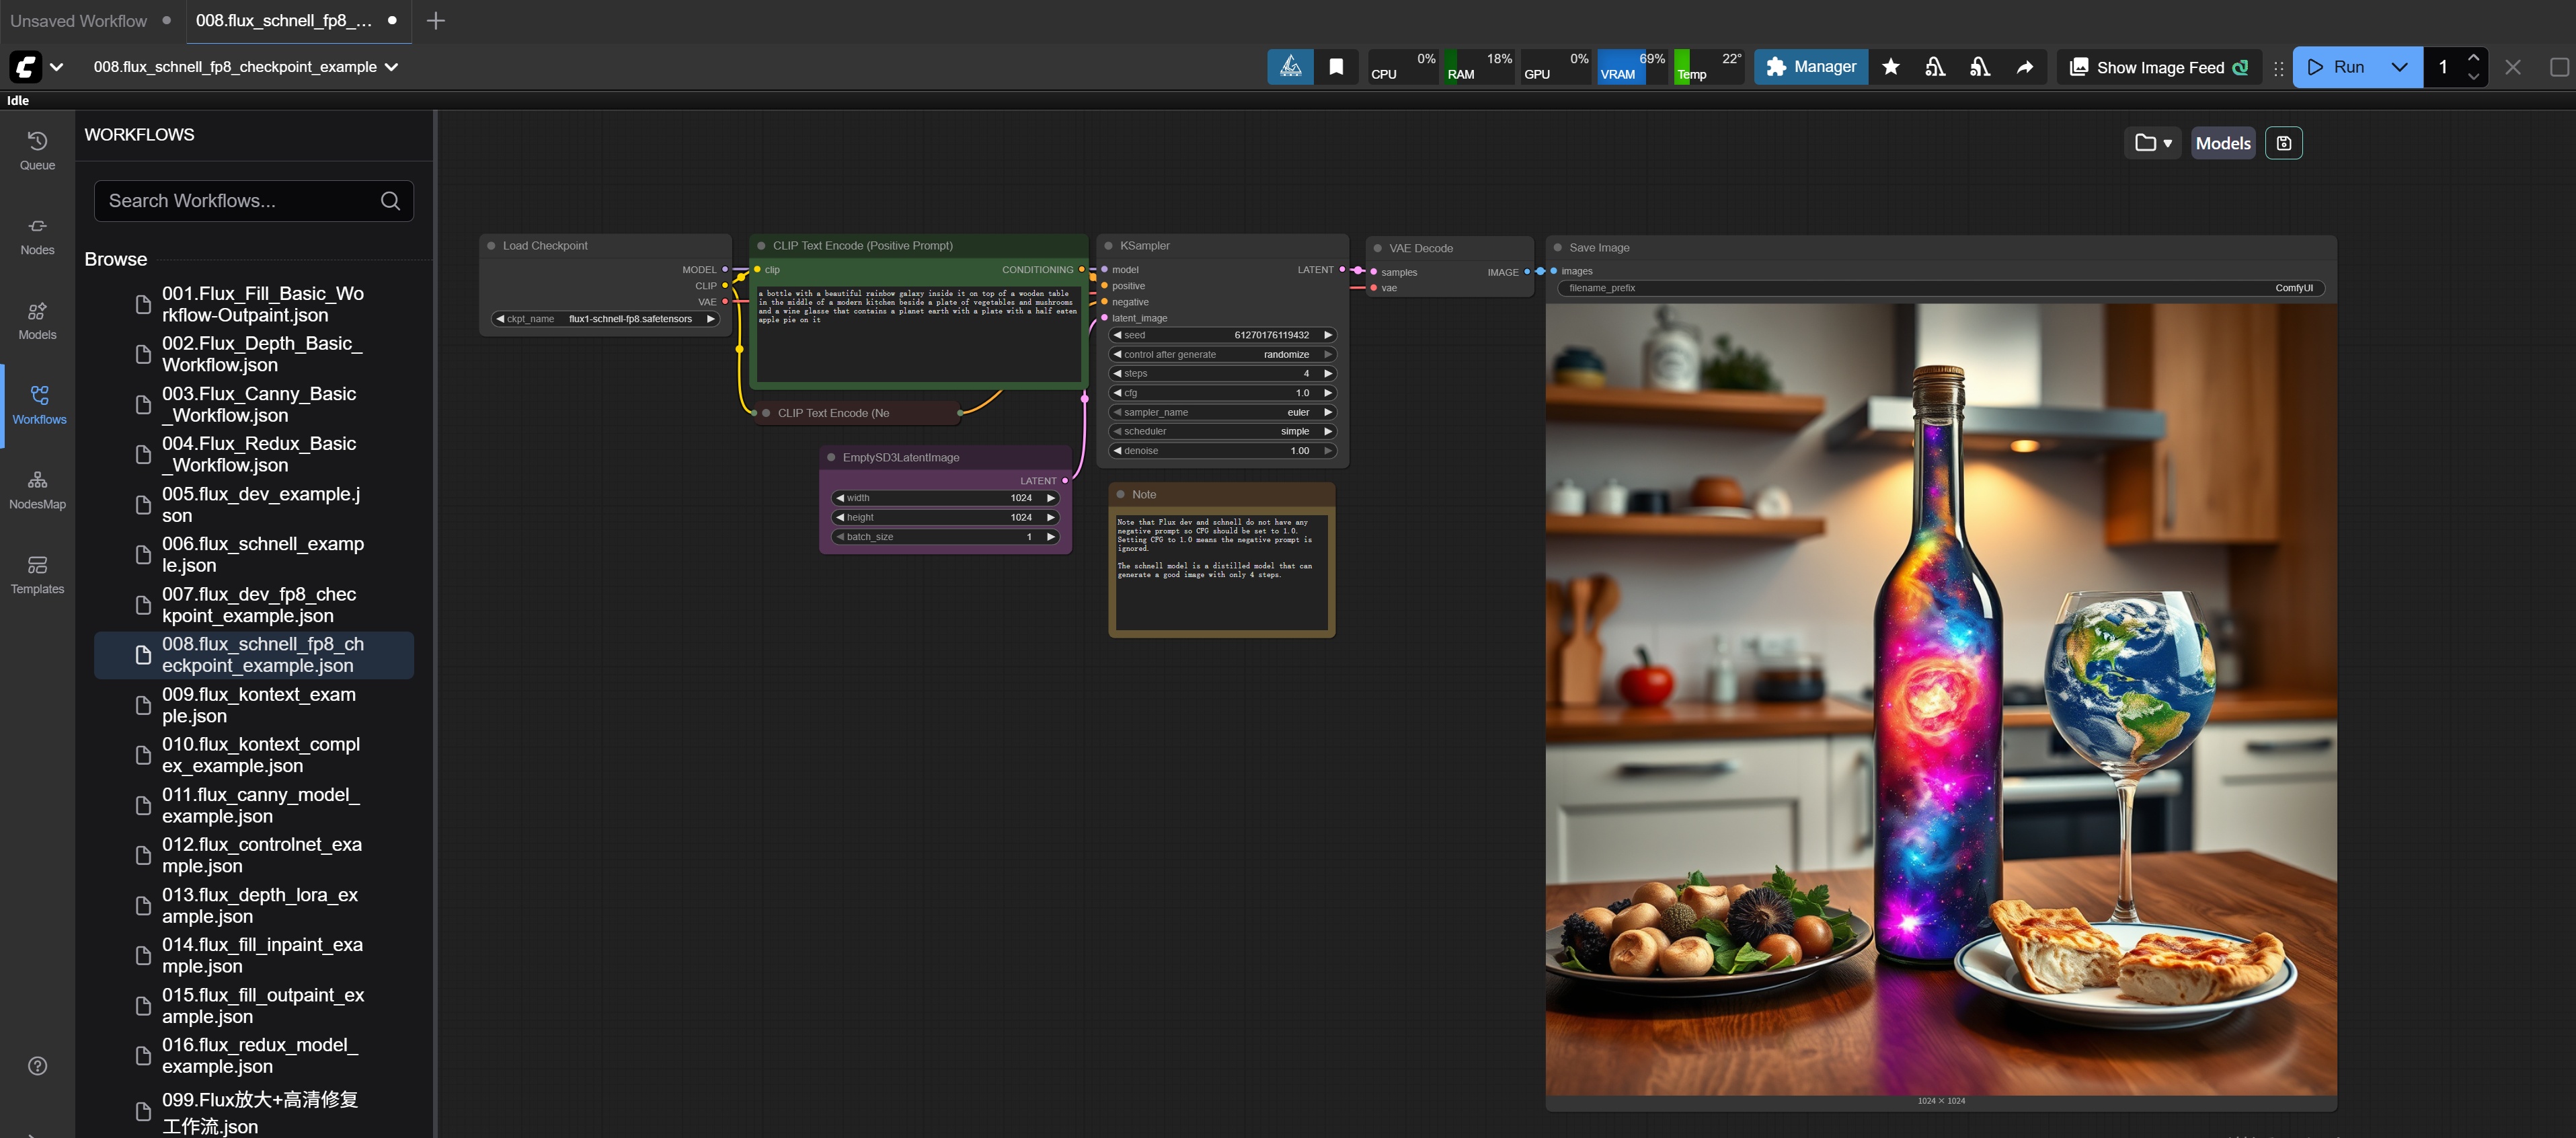
Task: Toggle collapse dot on Load Checkpoint node
Action: tap(491, 246)
